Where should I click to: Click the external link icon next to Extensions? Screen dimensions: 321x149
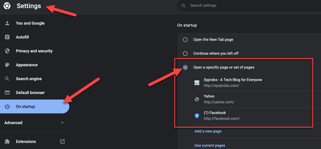point(62,141)
